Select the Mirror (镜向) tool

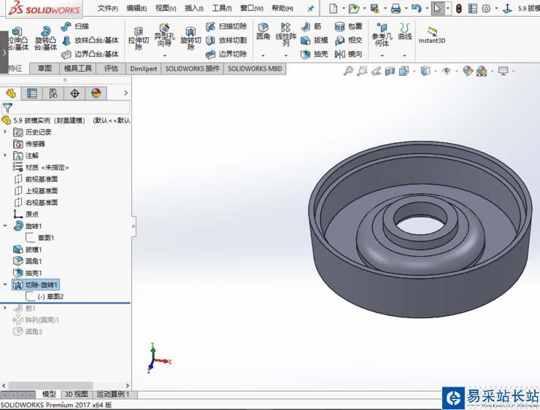pyautogui.click(x=349, y=54)
